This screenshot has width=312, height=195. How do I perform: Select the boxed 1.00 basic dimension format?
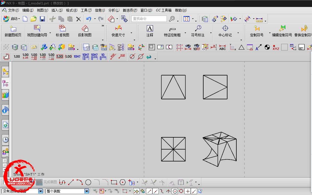pyautogui.click(x=60, y=57)
